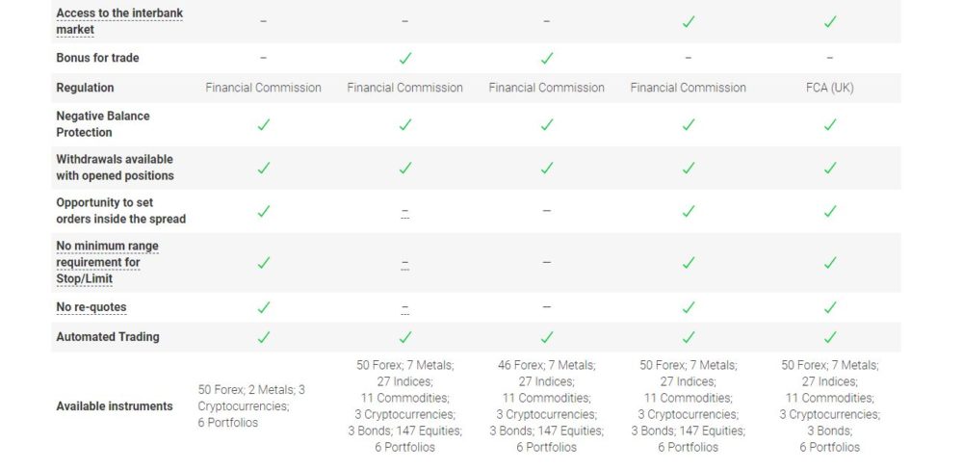Click the 'Available instruments' row label

(x=115, y=406)
